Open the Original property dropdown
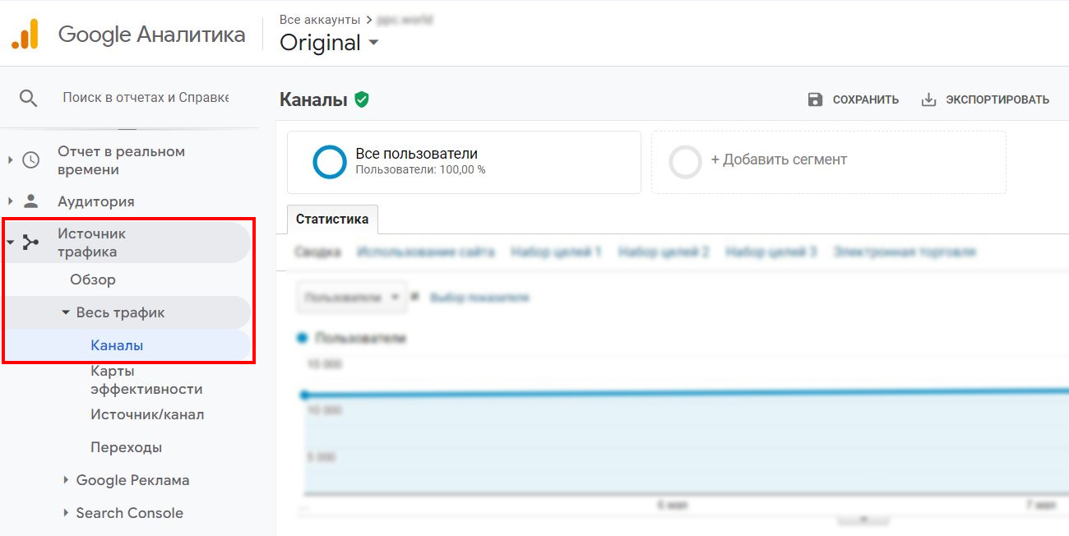Image resolution: width=1069 pixels, height=536 pixels. click(x=329, y=43)
